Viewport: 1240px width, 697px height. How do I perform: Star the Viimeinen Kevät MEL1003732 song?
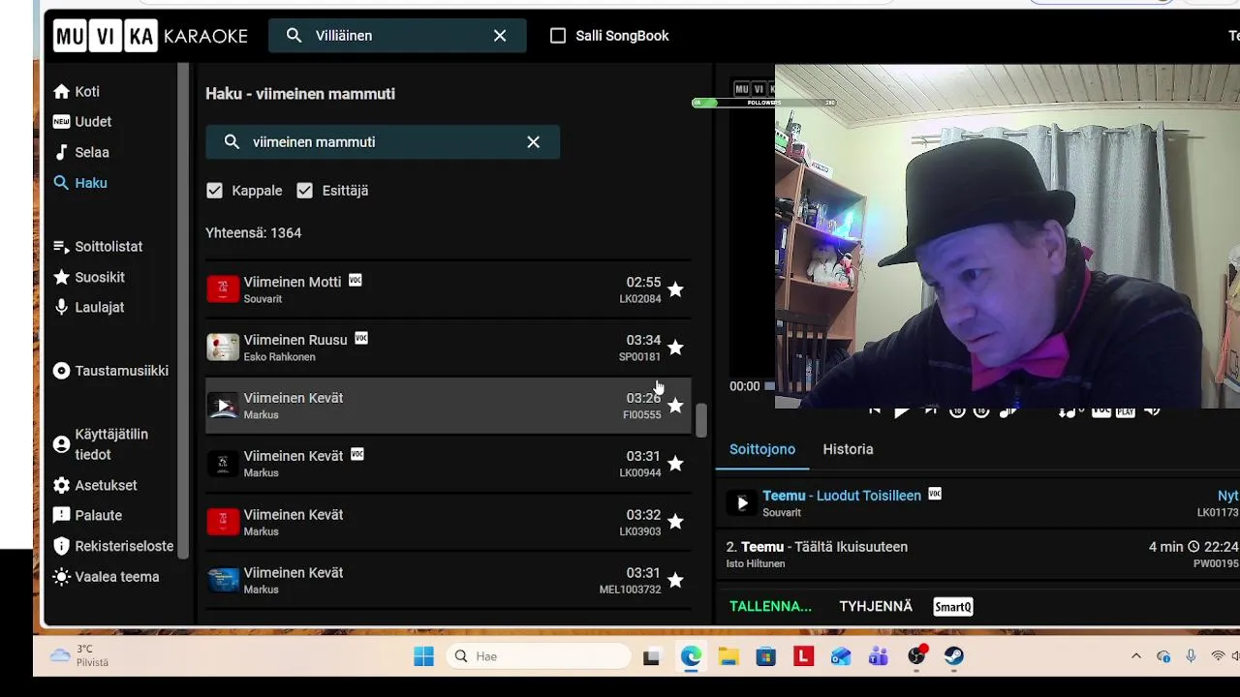coord(675,580)
